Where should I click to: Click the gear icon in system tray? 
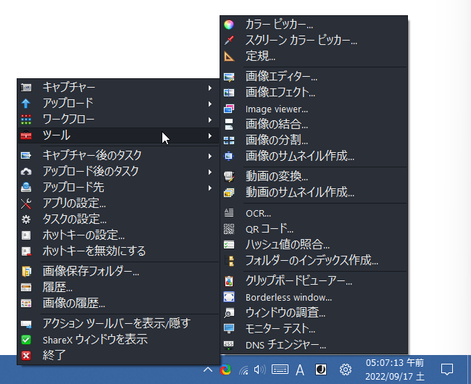tap(346, 370)
